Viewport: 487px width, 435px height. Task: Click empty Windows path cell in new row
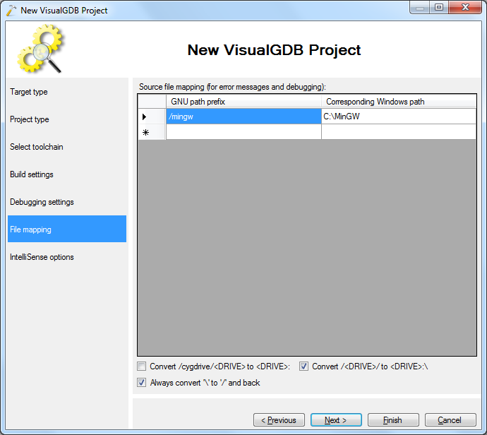pyautogui.click(x=399, y=132)
